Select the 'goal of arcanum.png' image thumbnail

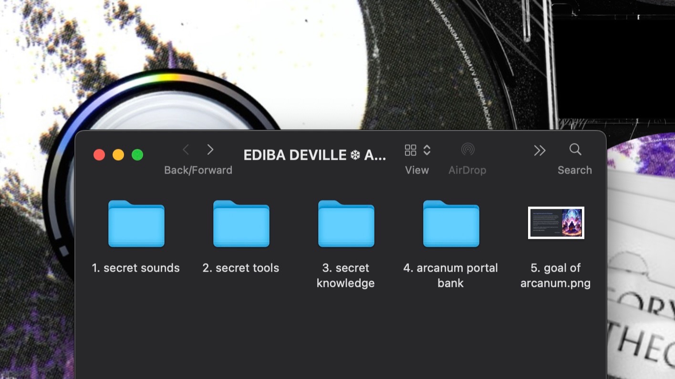(556, 223)
